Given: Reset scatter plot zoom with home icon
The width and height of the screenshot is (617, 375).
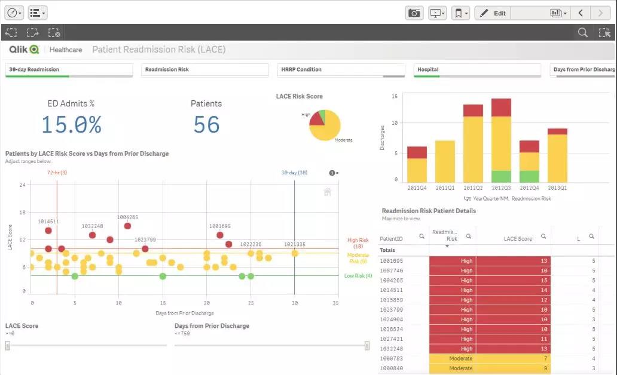Looking at the screenshot, I should [327, 192].
